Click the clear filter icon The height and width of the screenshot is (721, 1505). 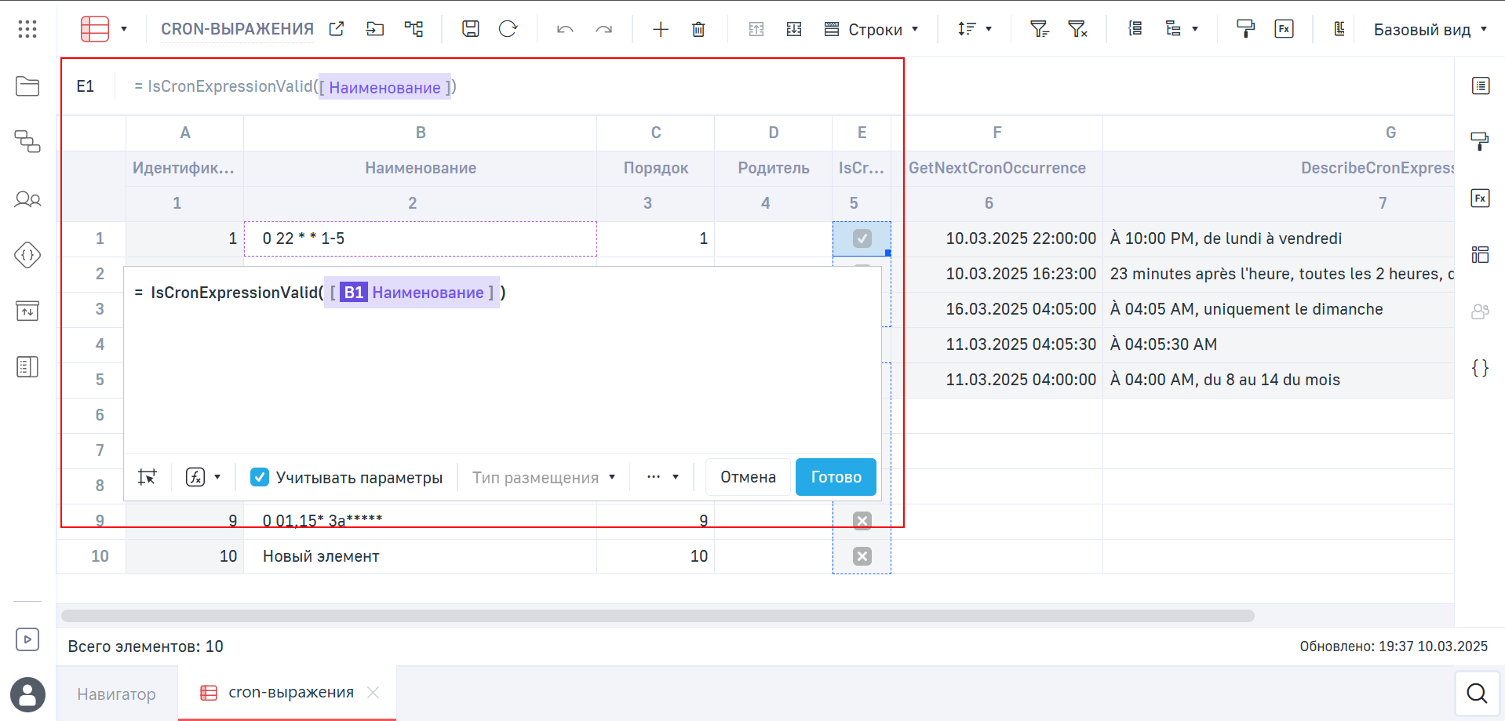click(x=1077, y=30)
